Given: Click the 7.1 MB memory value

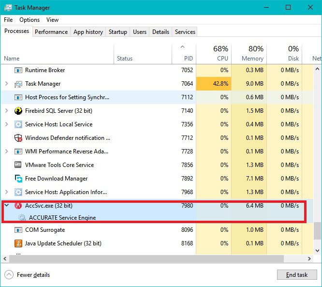Looking at the screenshot, I should [255, 179].
